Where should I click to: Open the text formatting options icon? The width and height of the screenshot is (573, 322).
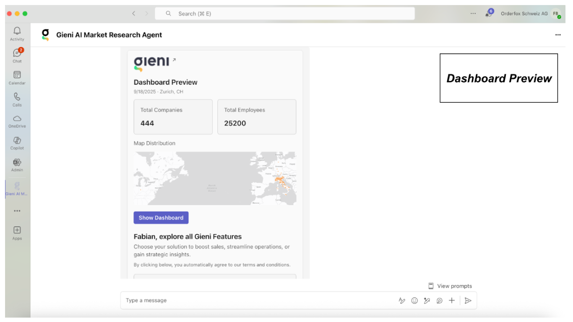point(402,300)
